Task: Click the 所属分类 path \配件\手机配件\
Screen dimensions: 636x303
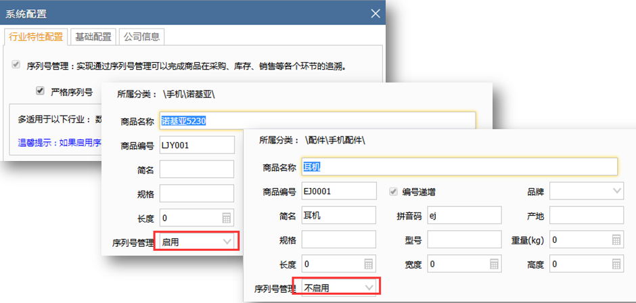Action: pyautogui.click(x=335, y=141)
